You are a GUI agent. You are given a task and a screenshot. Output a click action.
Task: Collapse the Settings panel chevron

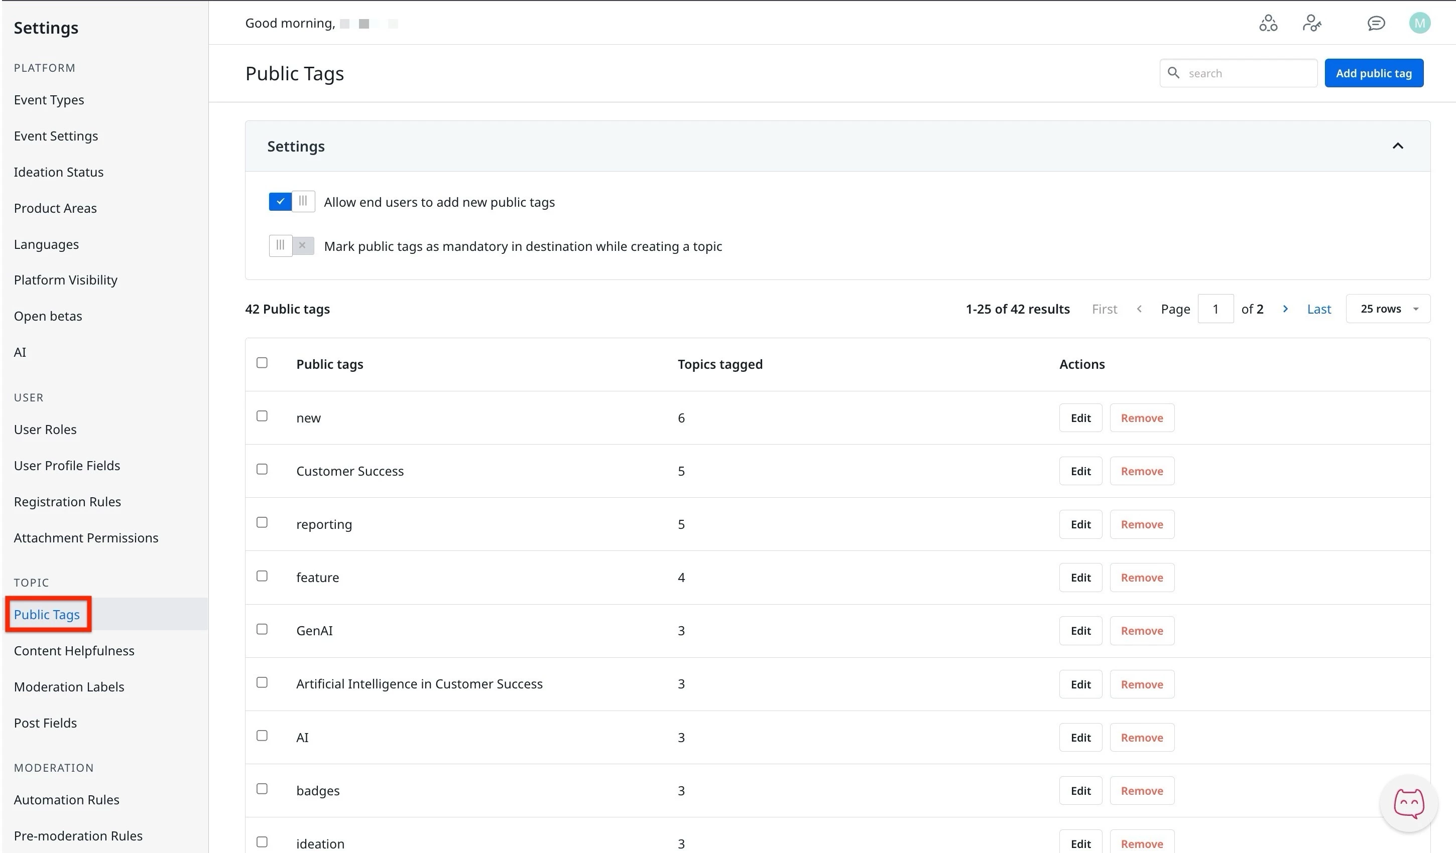tap(1397, 146)
